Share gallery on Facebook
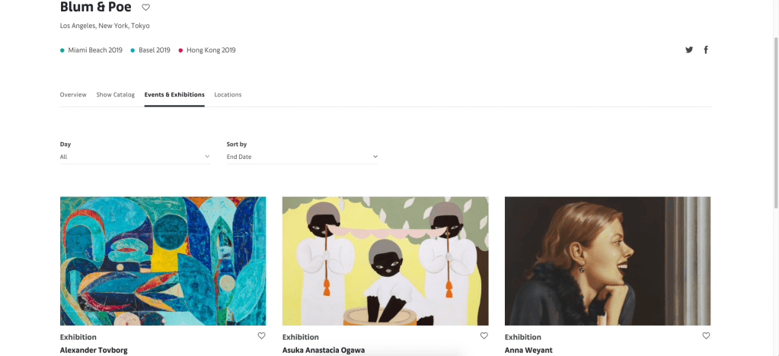 [x=706, y=50]
